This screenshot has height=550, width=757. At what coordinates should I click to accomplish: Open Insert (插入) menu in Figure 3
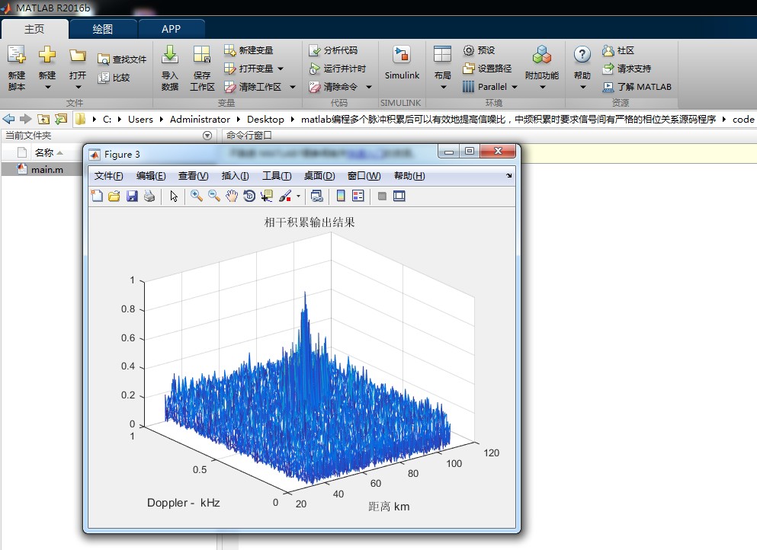tap(235, 176)
